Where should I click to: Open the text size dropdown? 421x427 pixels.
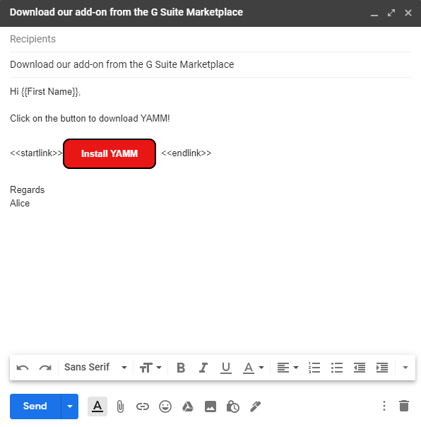coord(150,368)
